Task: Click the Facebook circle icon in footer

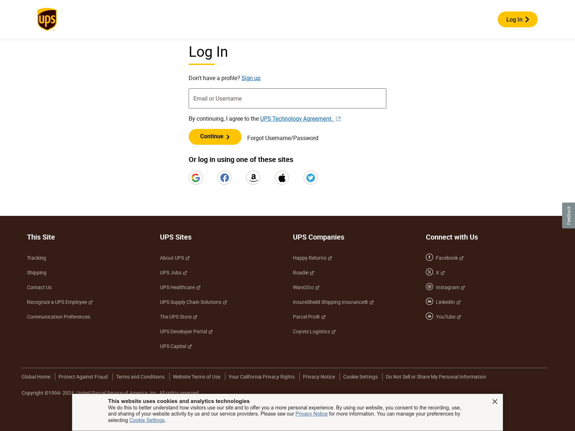Action: [x=429, y=257]
